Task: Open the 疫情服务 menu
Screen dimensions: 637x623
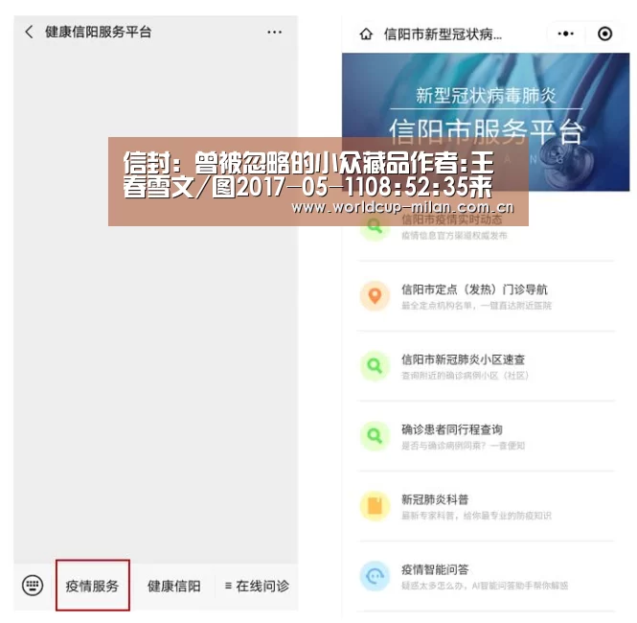Action: pyautogui.click(x=92, y=586)
